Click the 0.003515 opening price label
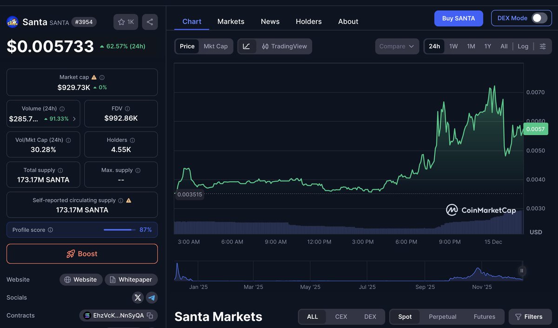 [190, 195]
